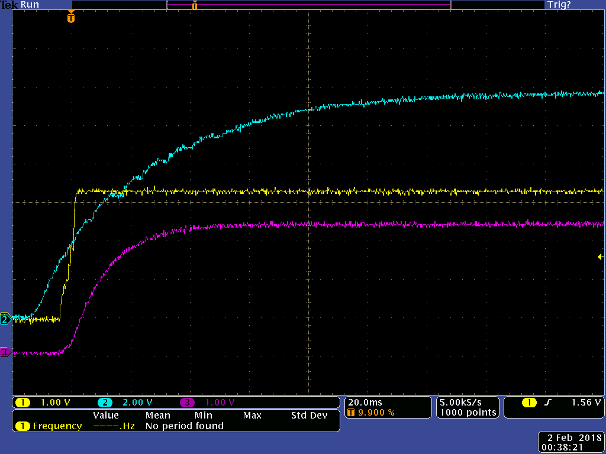
Task: Click trigger source channel 1 badge
Action: (x=528, y=403)
